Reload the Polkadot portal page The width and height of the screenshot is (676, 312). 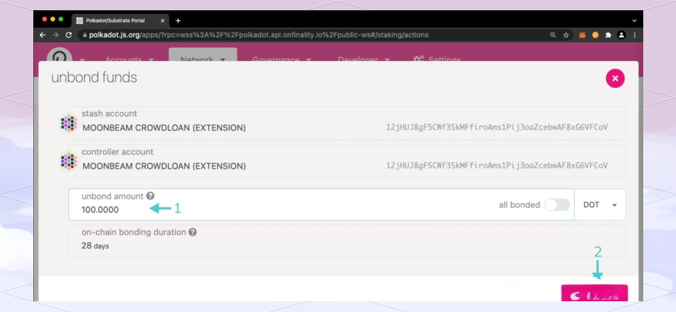coord(69,35)
